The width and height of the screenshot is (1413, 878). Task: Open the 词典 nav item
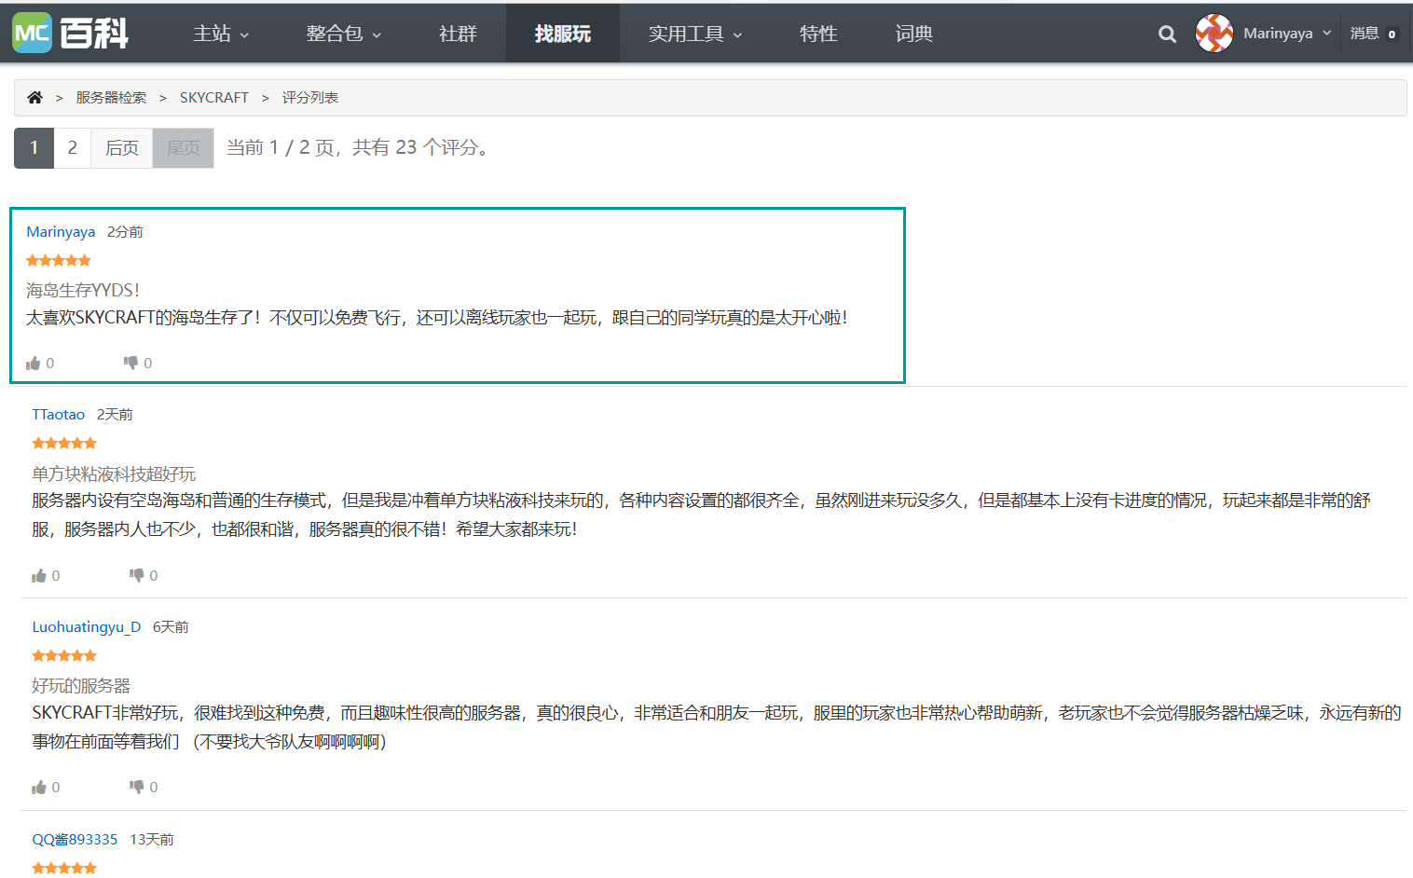[x=914, y=34]
